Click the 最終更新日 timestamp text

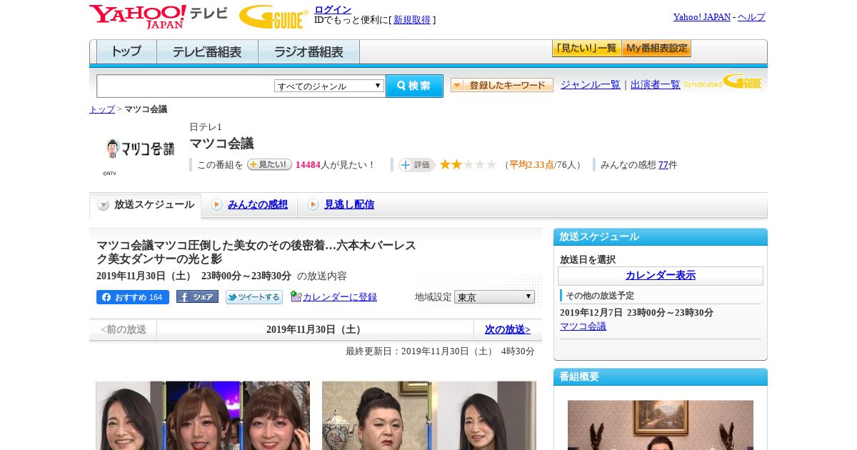point(440,351)
